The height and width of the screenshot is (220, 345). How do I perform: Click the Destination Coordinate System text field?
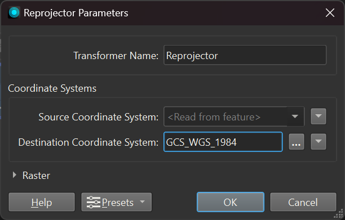coord(223,142)
